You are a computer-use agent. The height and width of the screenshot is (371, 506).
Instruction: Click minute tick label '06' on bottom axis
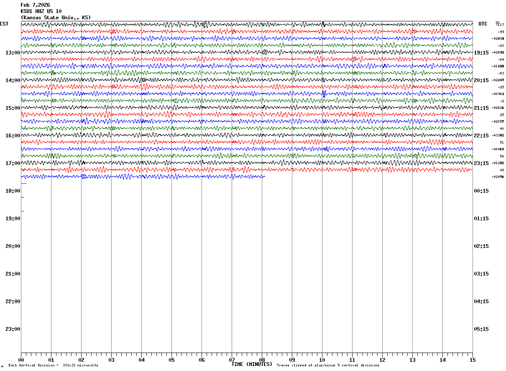point(202,360)
